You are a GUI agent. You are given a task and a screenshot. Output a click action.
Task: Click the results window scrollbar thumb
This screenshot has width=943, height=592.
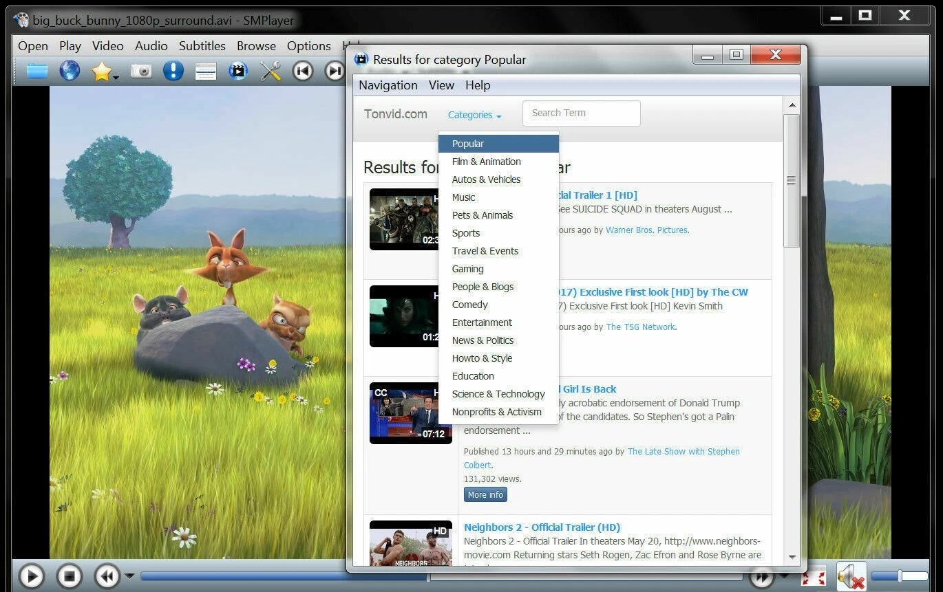click(x=792, y=181)
